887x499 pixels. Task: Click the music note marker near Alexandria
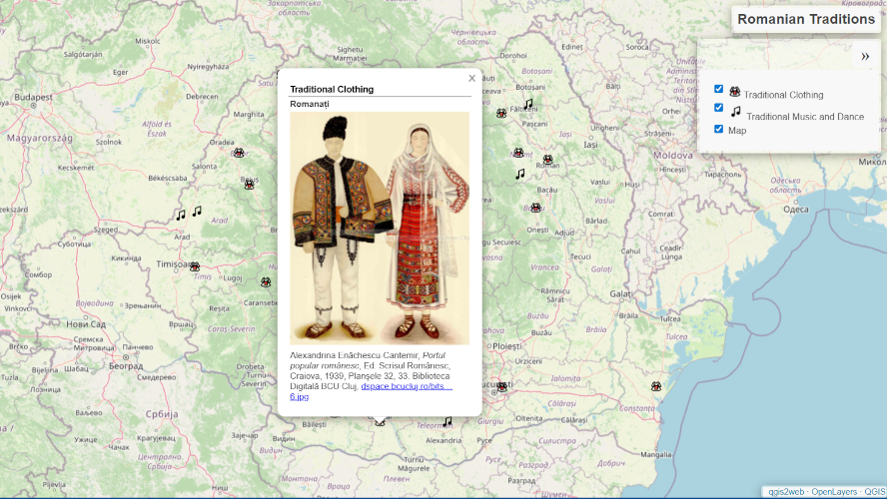click(447, 422)
